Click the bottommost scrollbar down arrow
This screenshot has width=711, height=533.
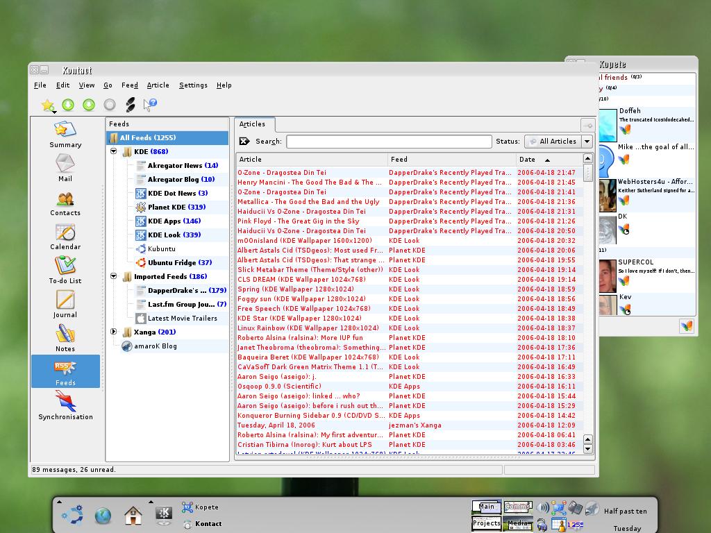[x=587, y=449]
